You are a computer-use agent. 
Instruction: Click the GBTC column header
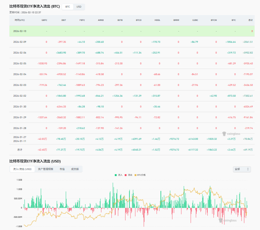coord(44,20)
